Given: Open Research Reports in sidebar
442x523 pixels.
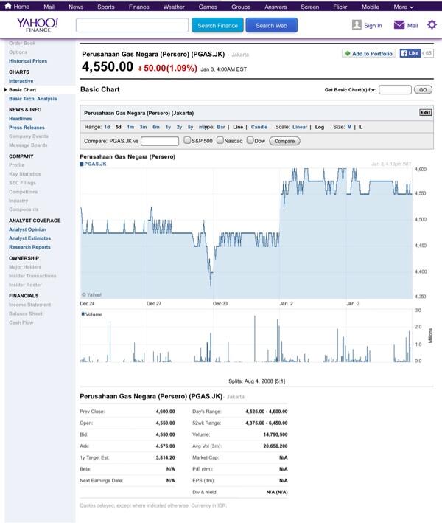Looking at the screenshot, I should coord(29,247).
